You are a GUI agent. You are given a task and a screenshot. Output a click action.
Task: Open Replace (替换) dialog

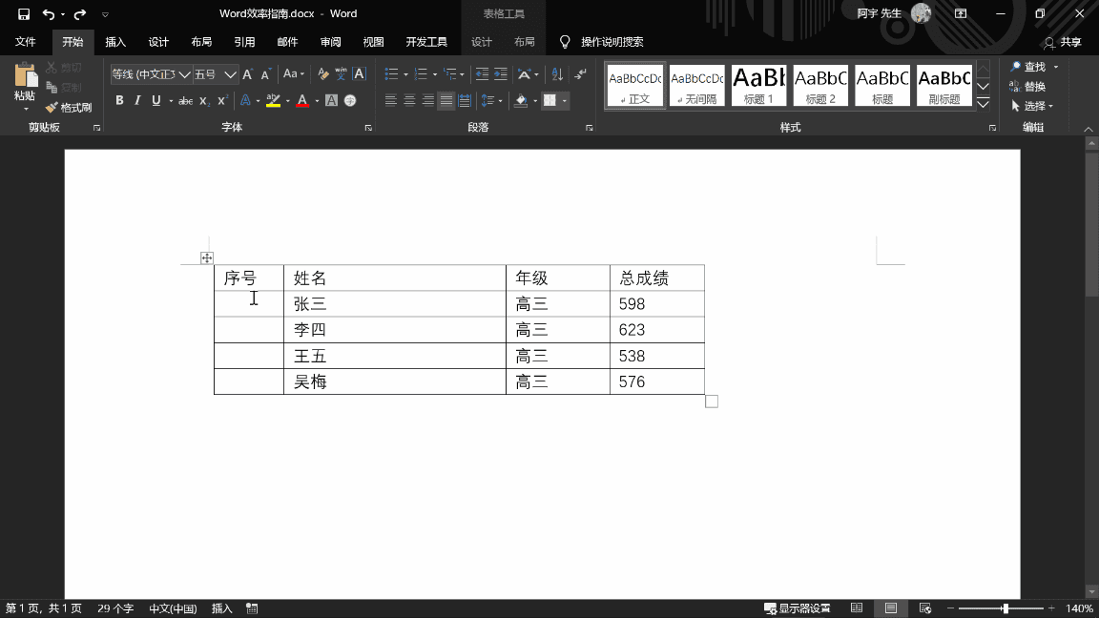tap(1027, 86)
